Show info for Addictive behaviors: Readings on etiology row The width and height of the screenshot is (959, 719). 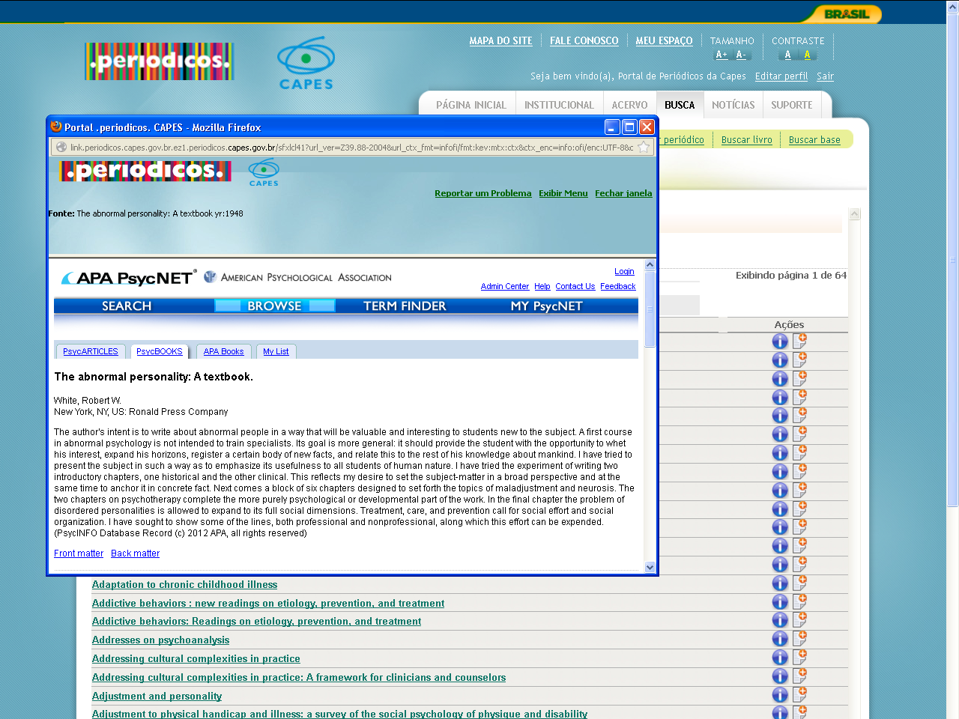coord(780,620)
